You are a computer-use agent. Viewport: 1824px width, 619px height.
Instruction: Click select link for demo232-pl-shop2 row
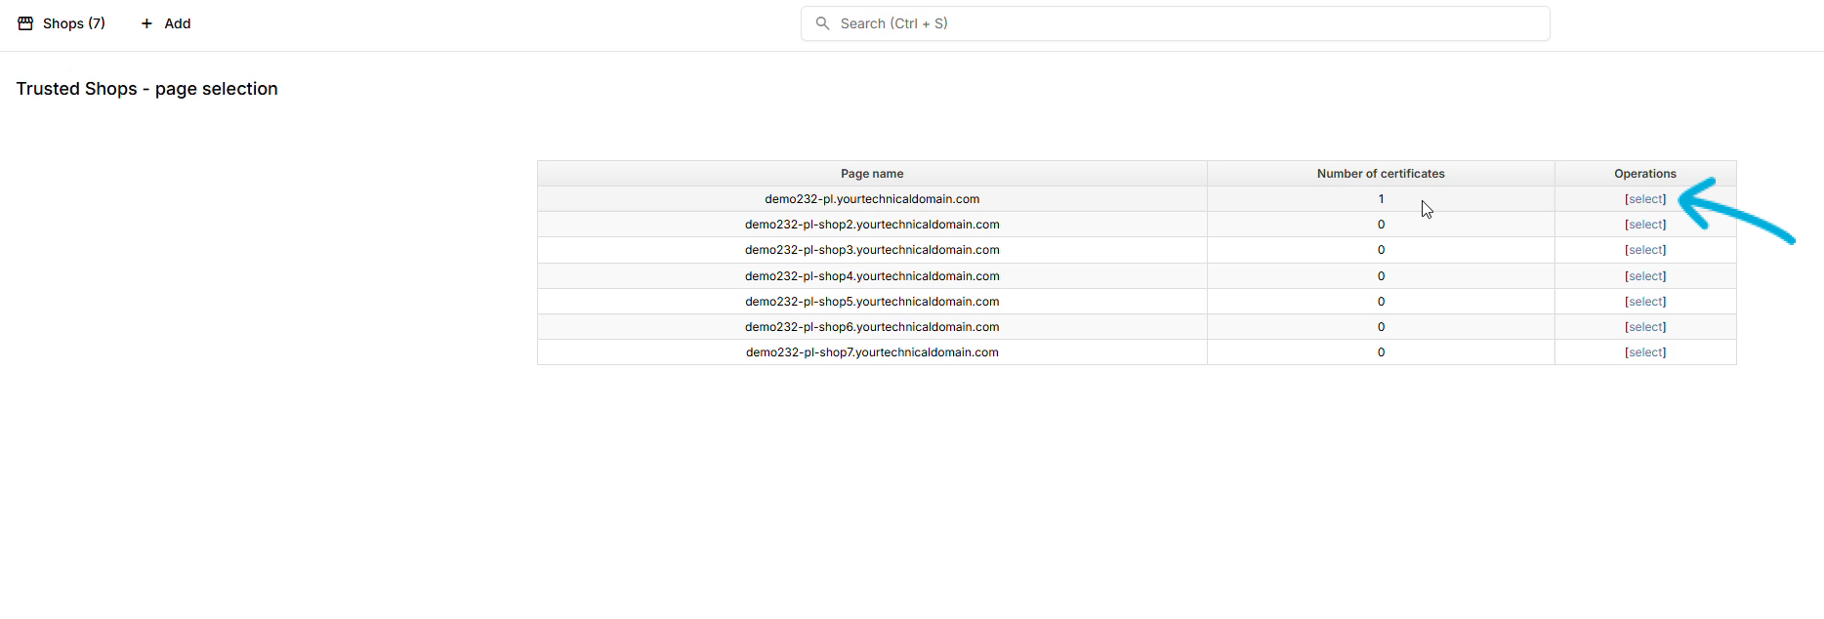pos(1645,225)
